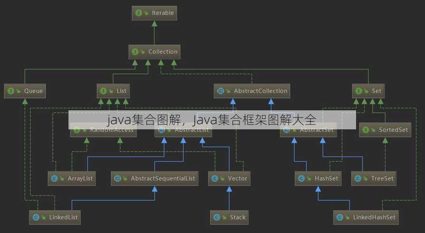Click the visibility lock icon on TreeSet
425x233 pixels.
[366, 179]
